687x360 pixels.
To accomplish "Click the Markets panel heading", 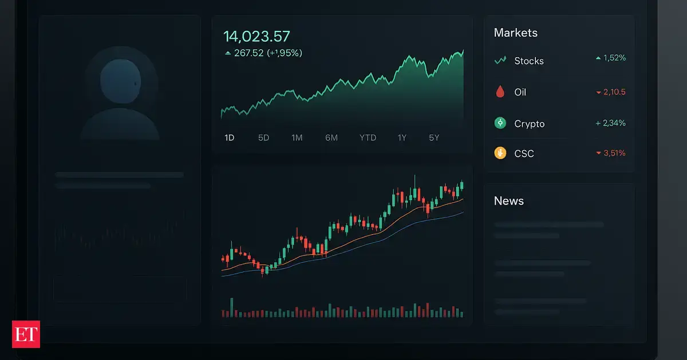I will pos(516,33).
